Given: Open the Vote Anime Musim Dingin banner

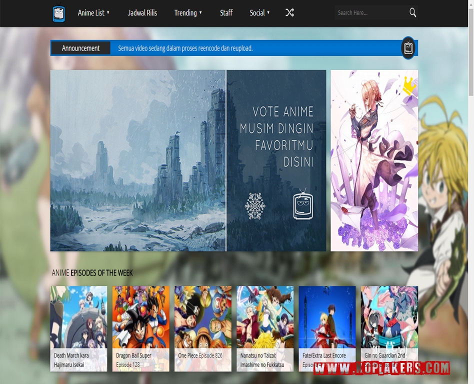Looking at the screenshot, I should pos(276,160).
